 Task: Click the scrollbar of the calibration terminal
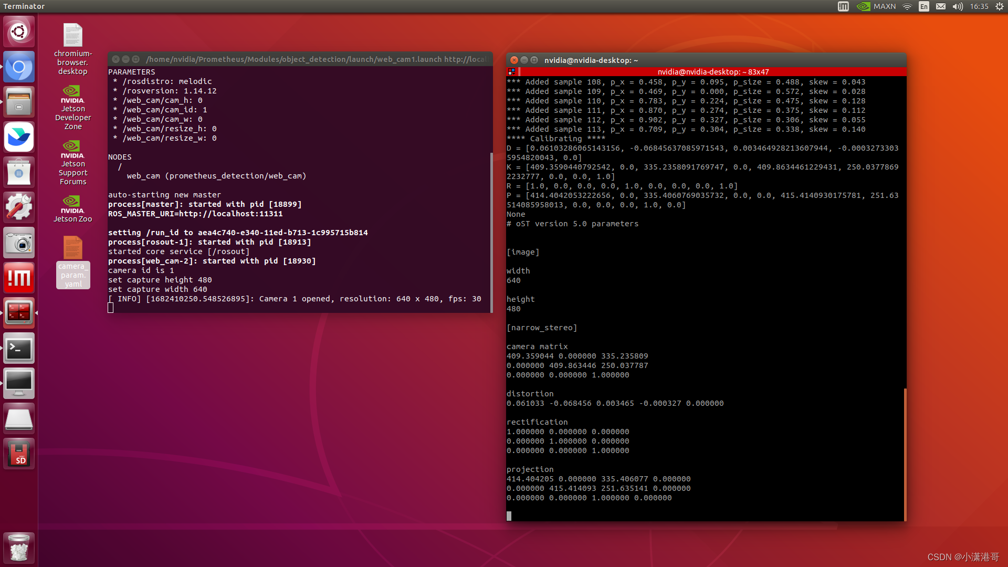(x=905, y=454)
